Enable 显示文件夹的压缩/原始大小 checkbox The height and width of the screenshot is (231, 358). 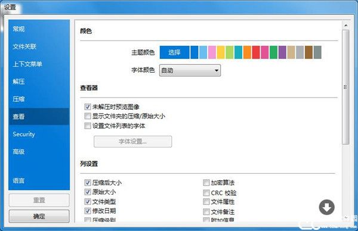(x=88, y=116)
